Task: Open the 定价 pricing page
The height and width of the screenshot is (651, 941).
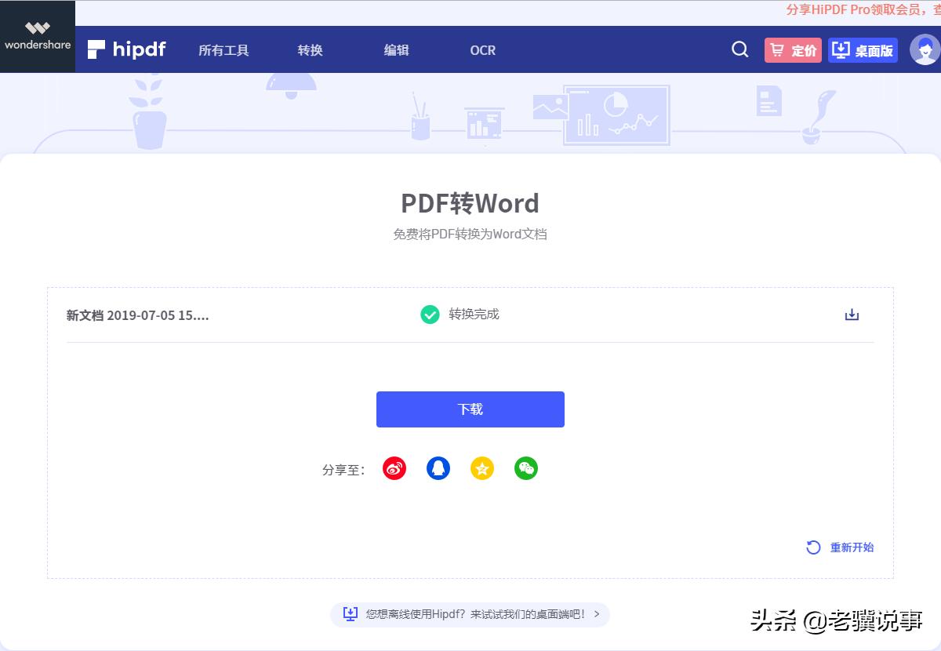Action: pyautogui.click(x=792, y=49)
